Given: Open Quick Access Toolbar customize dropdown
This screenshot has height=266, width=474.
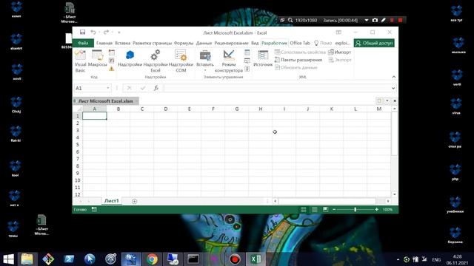Looking at the screenshot, I should pyautogui.click(x=118, y=33).
